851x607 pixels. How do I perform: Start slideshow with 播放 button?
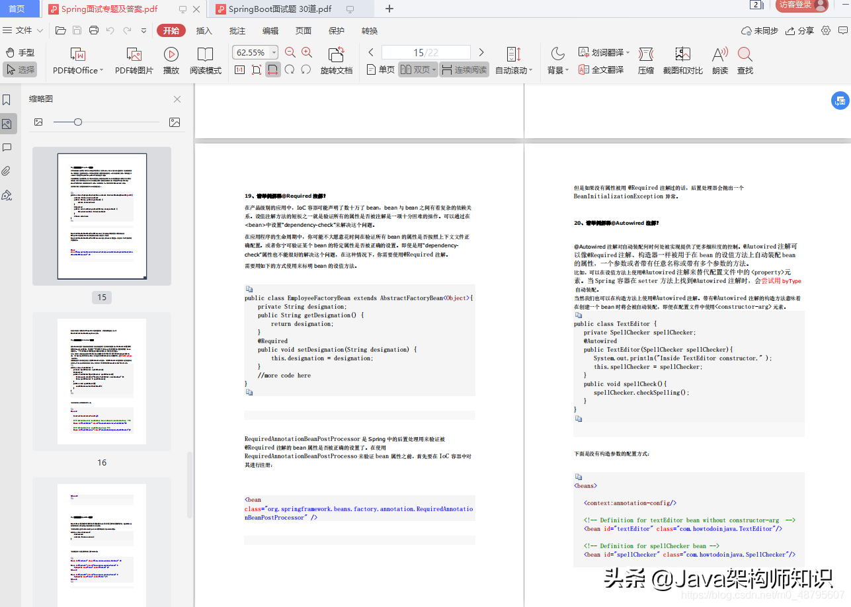point(171,61)
